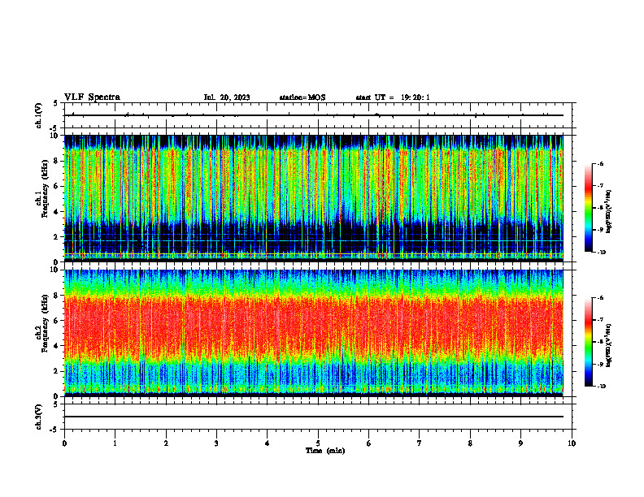Click the '-7' tick on ch.1 colorbar

(x=600, y=186)
